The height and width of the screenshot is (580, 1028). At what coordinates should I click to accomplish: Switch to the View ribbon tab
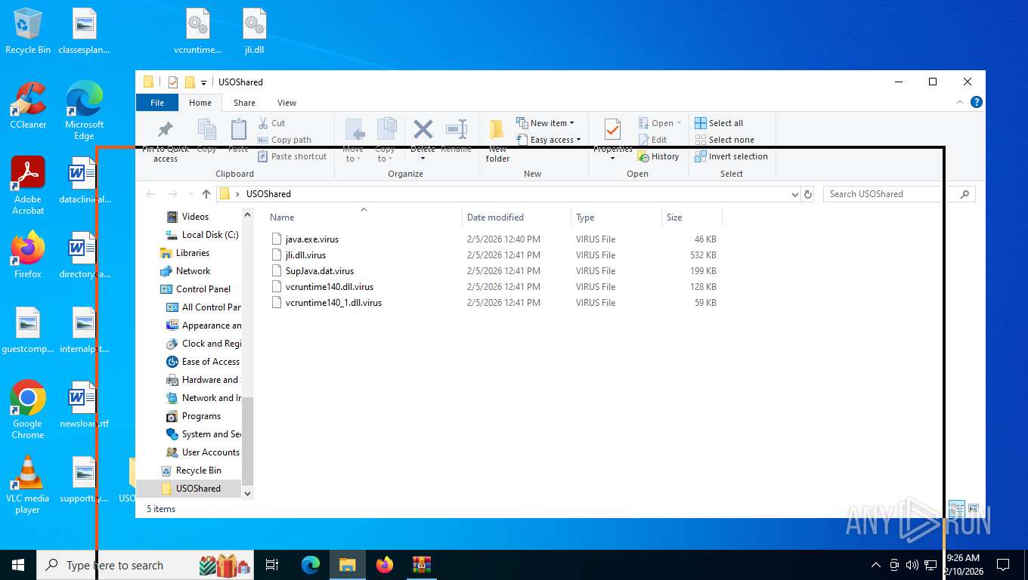coord(286,103)
